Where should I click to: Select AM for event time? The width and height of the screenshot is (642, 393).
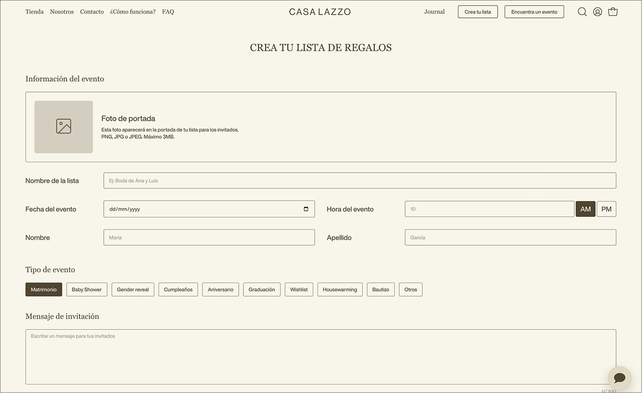click(x=585, y=209)
